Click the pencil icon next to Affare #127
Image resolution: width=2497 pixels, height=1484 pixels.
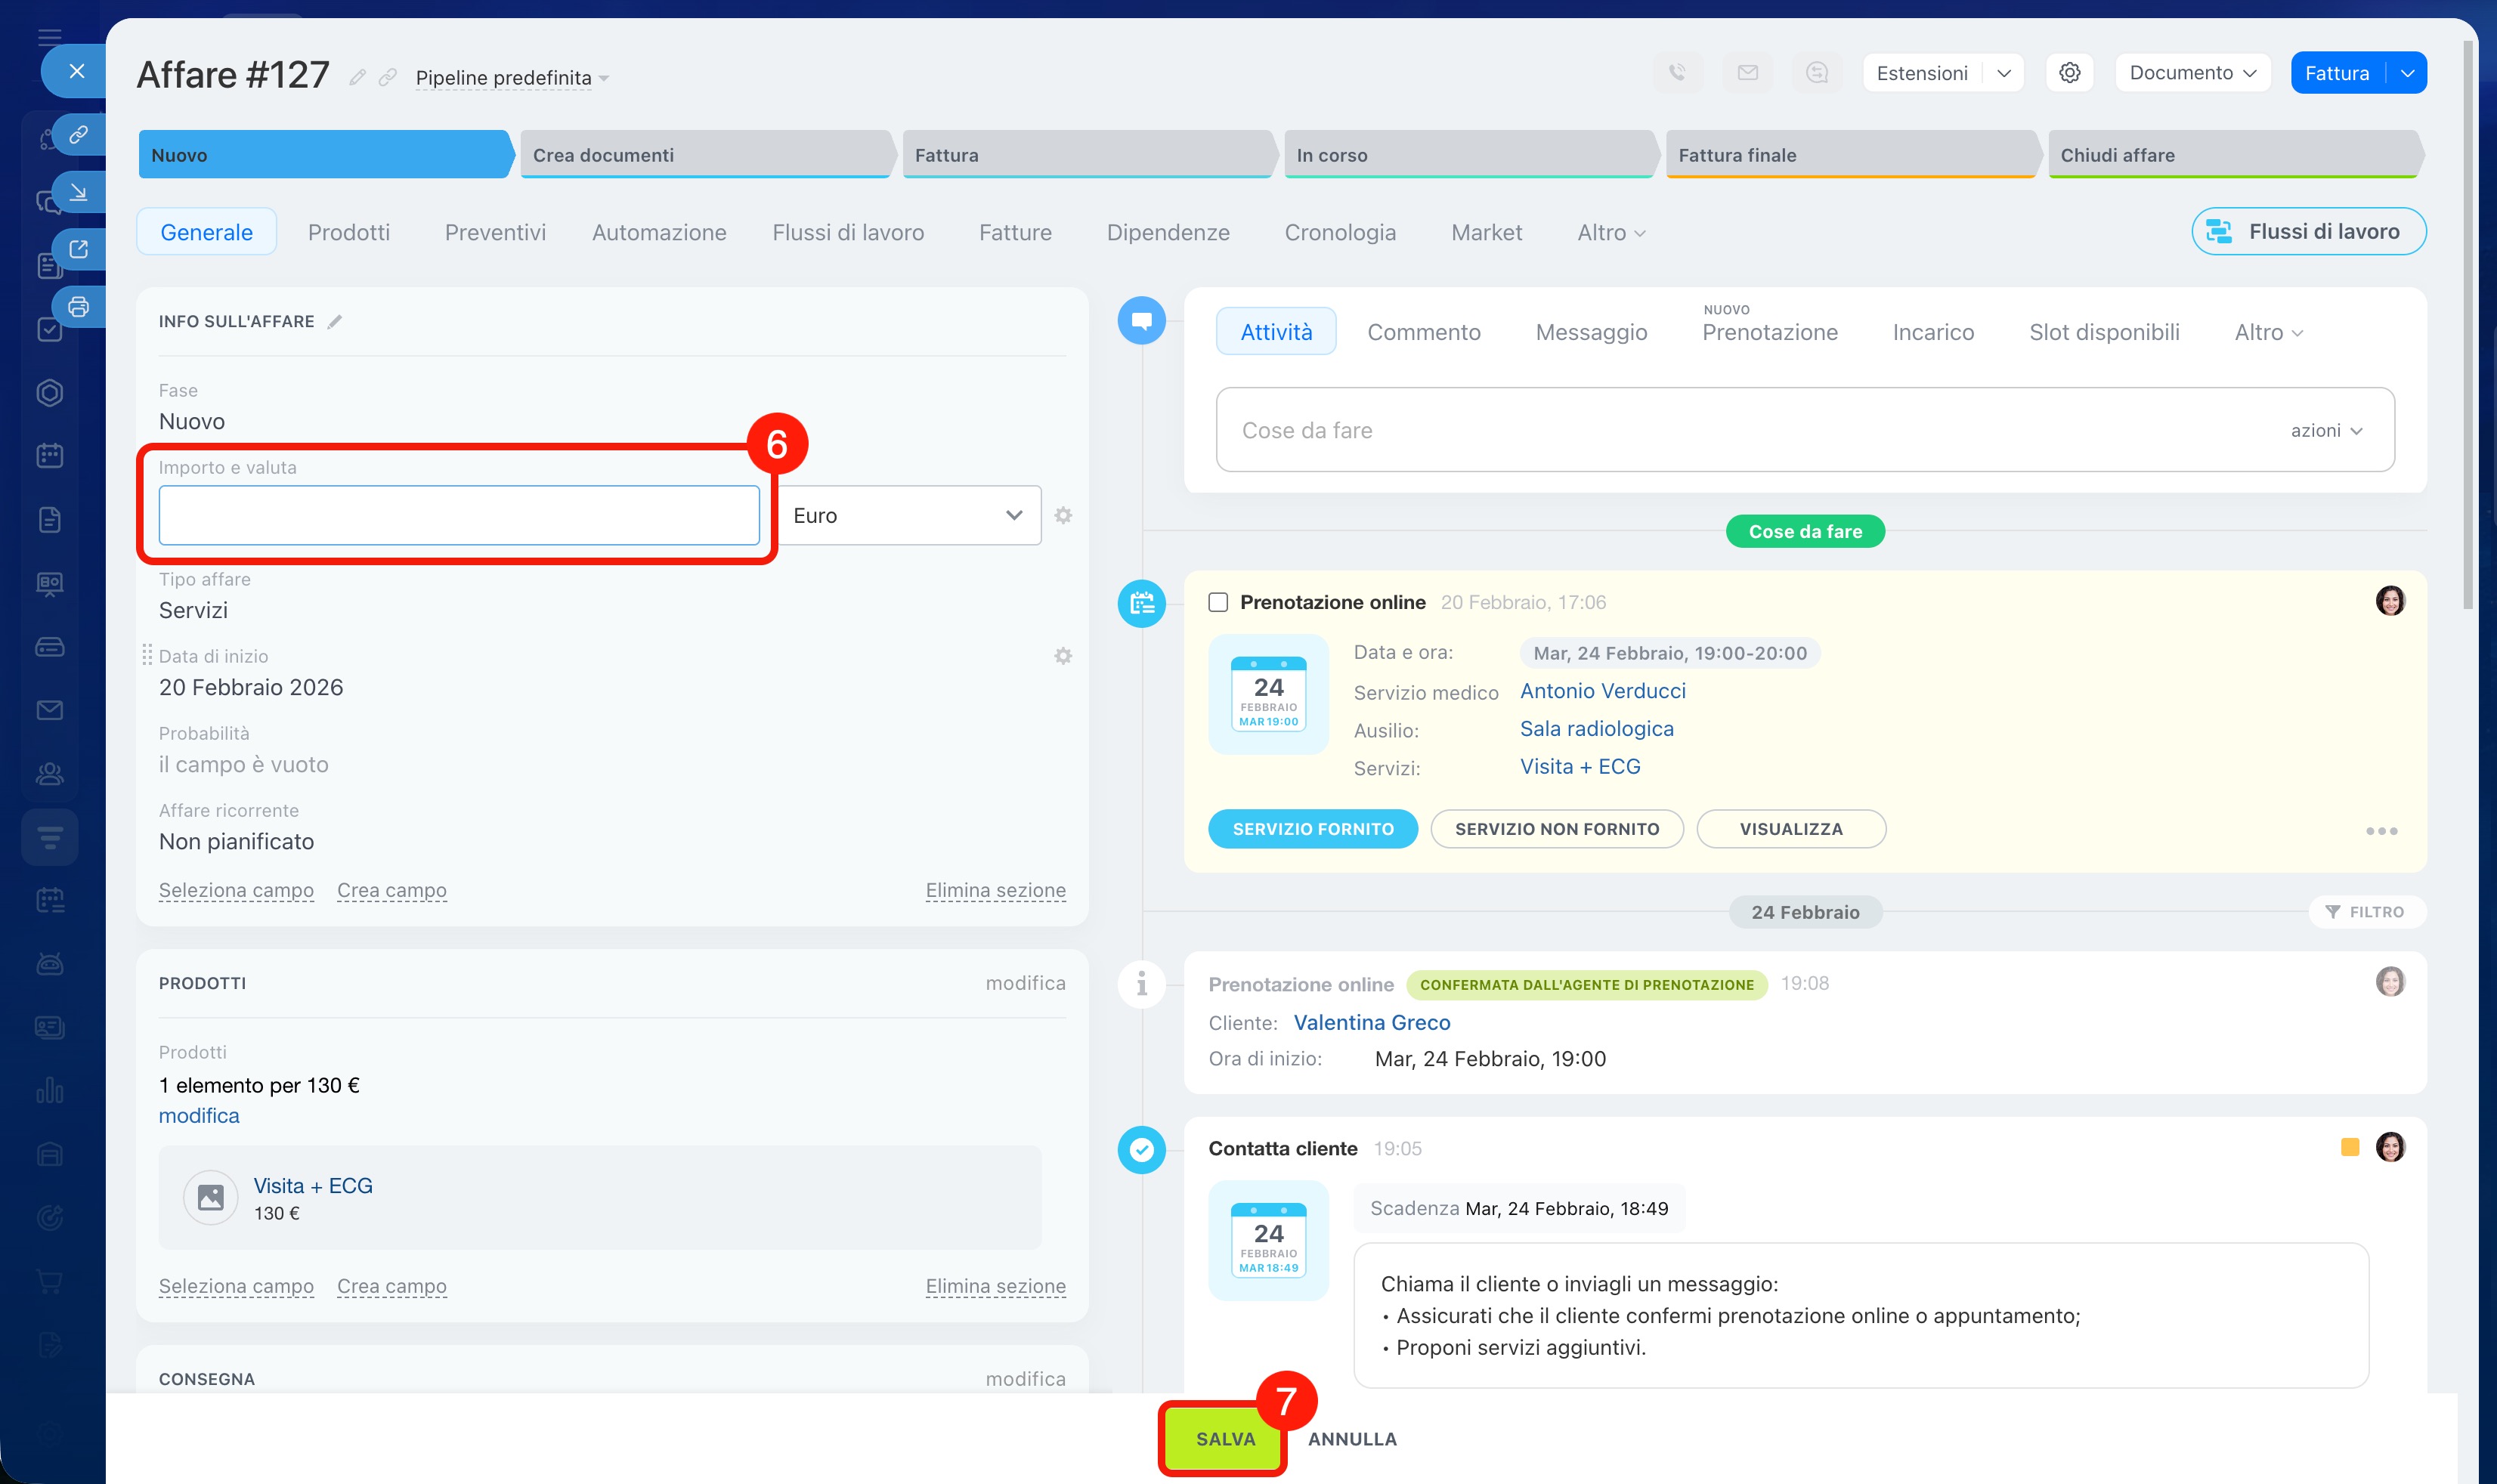point(357,77)
